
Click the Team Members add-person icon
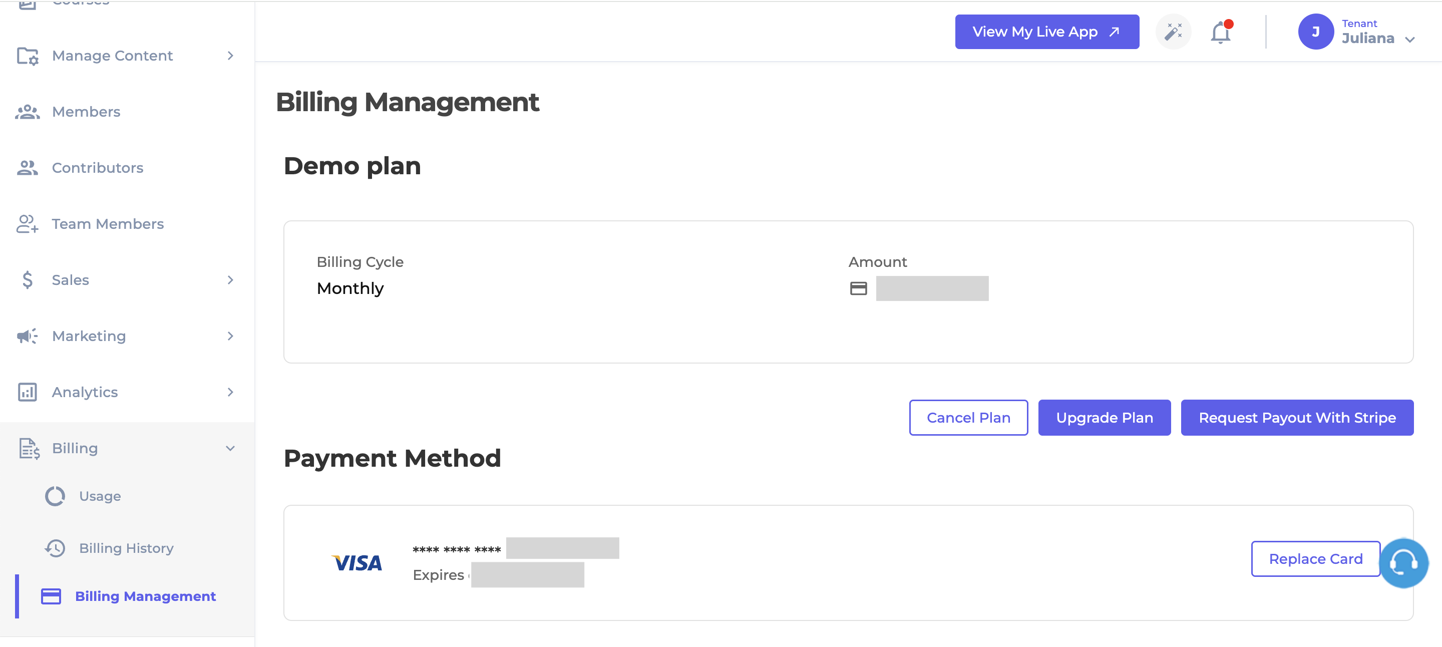pos(27,224)
